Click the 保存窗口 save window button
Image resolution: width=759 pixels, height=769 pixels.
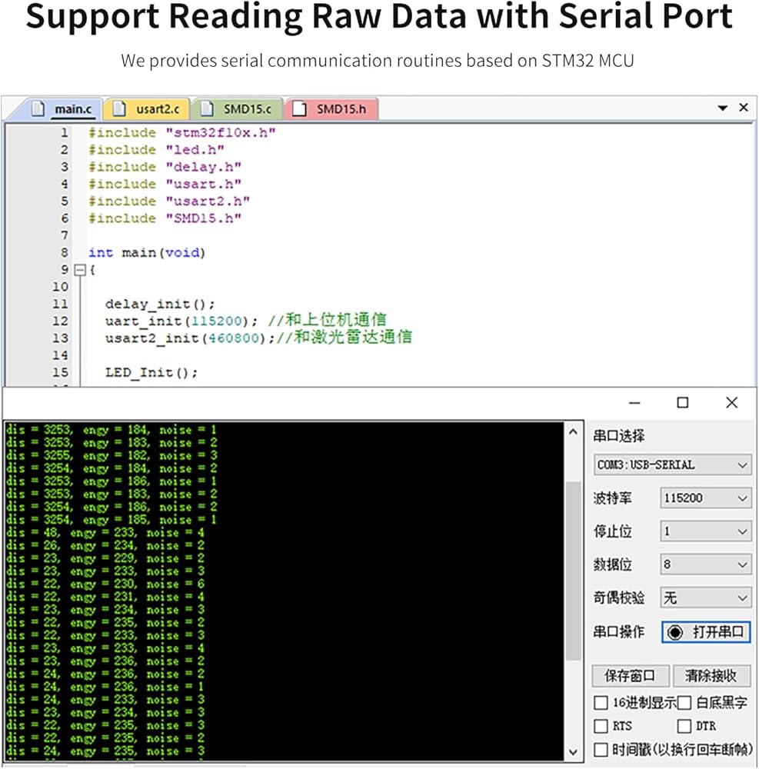pos(629,676)
